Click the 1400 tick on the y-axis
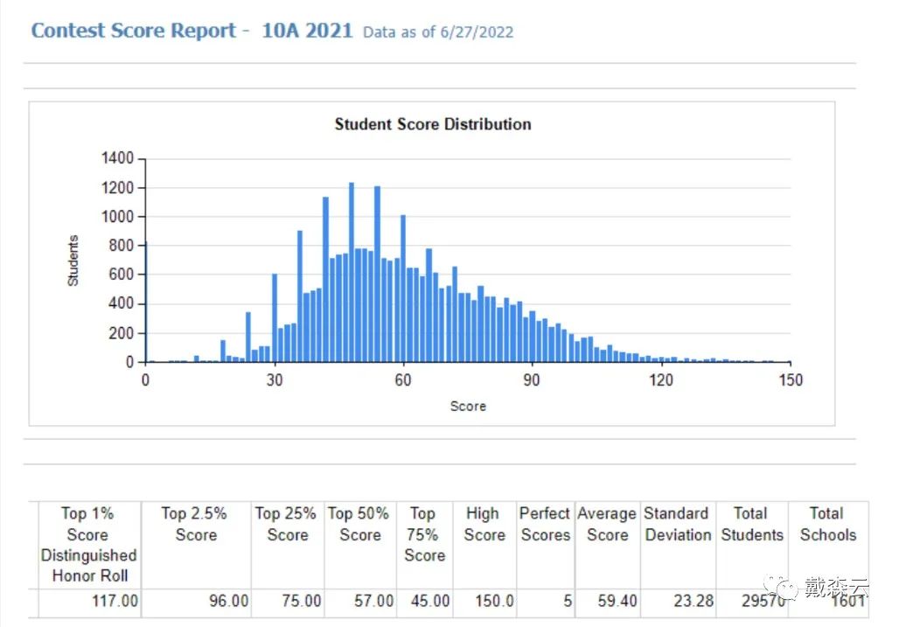Image resolution: width=899 pixels, height=627 pixels. 118,158
